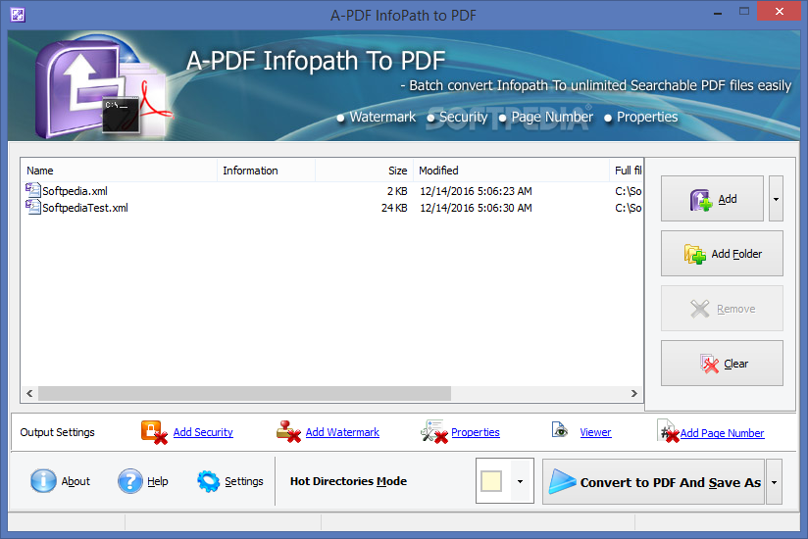Click the pale yellow color swatch
The image size is (808, 539).
point(491,481)
